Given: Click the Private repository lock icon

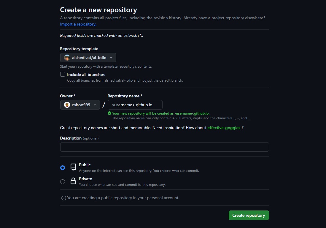Looking at the screenshot, I should [x=73, y=181].
